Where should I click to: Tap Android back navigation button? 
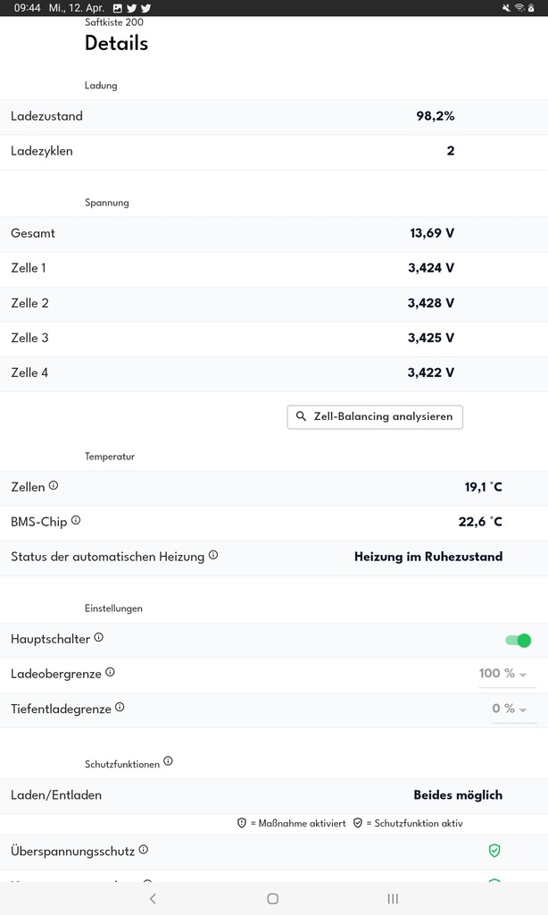pyautogui.click(x=153, y=899)
